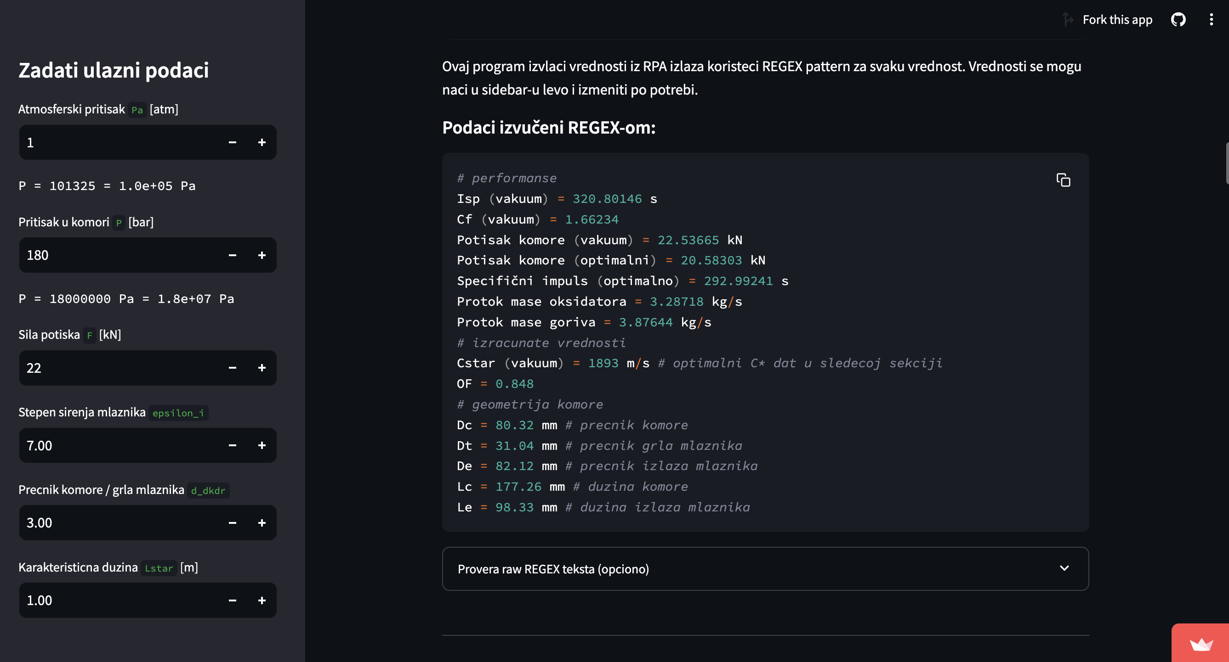Click the Isp (vakuum) value 320.80146
The image size is (1229, 662).
[607, 199]
